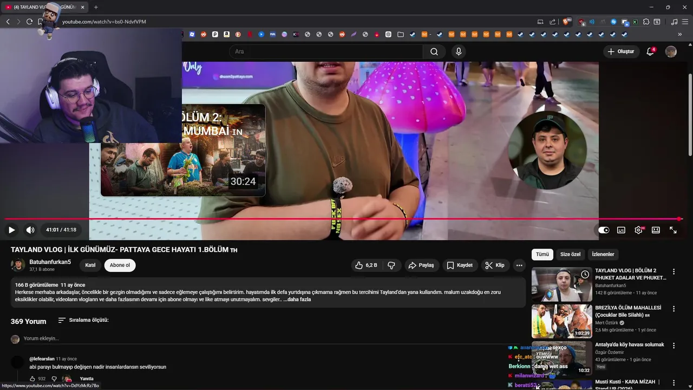Enter fullscreen mode

coord(673,230)
